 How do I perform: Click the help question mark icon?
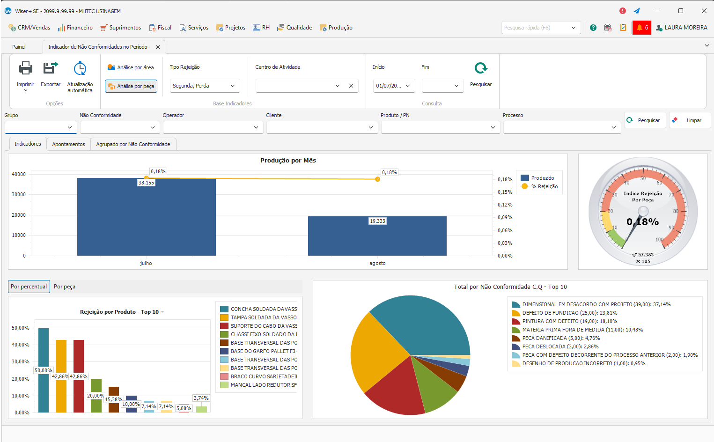click(593, 28)
